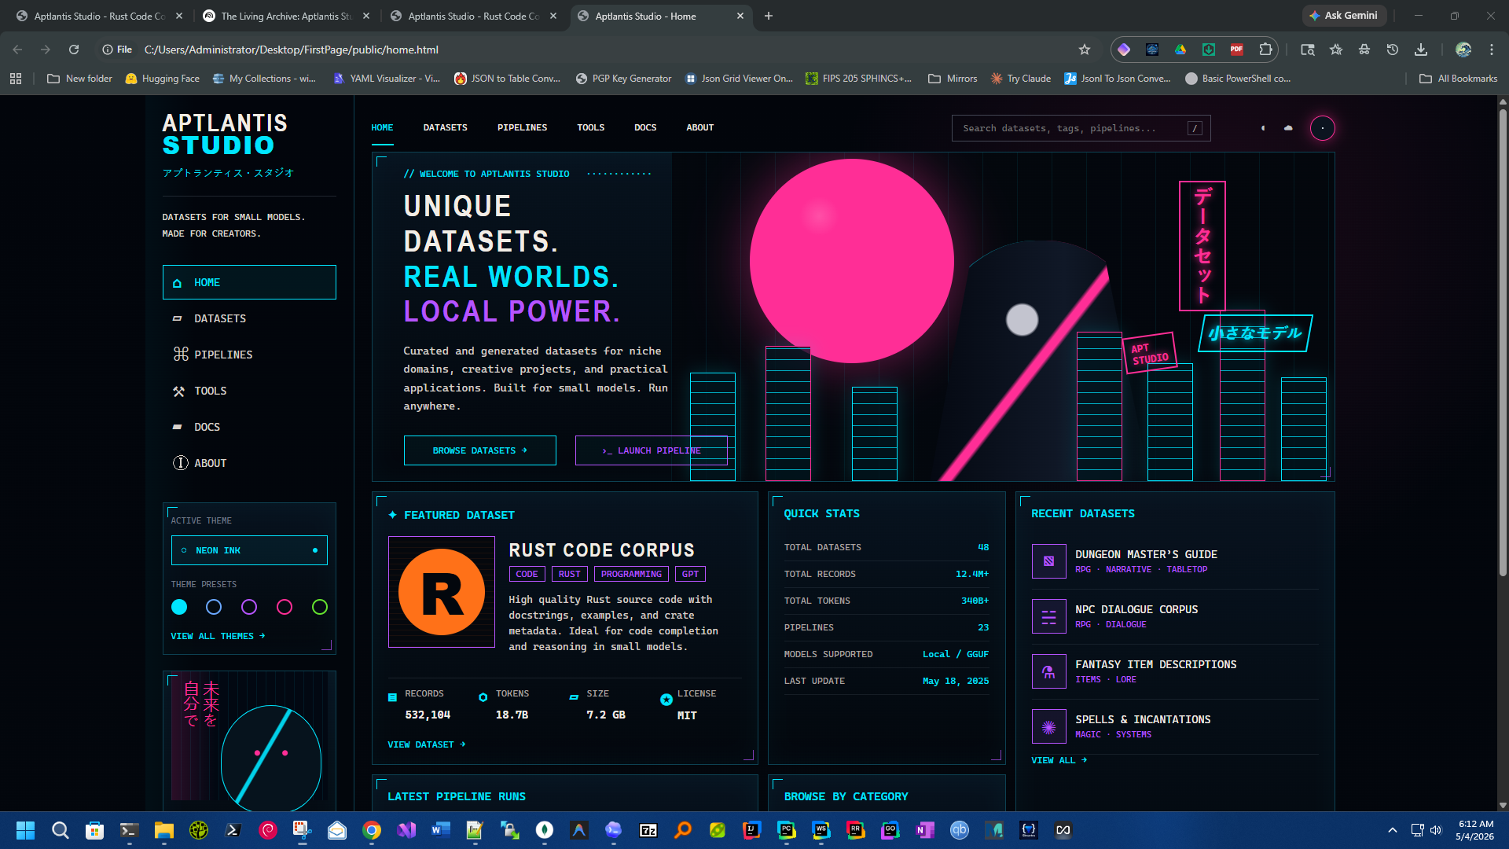
Task: Switch to the Datasets top tab
Action: (x=445, y=127)
